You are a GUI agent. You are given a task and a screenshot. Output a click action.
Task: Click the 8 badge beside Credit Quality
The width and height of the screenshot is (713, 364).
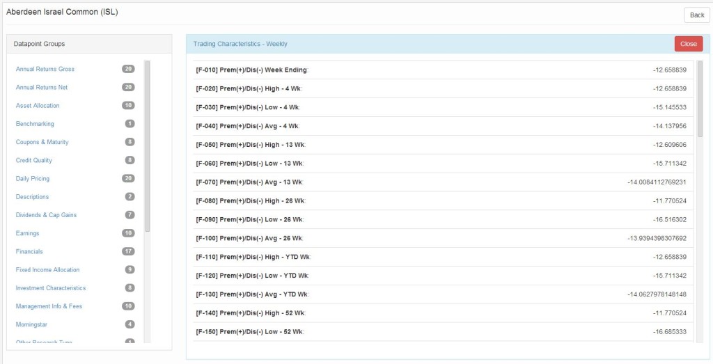pos(130,160)
